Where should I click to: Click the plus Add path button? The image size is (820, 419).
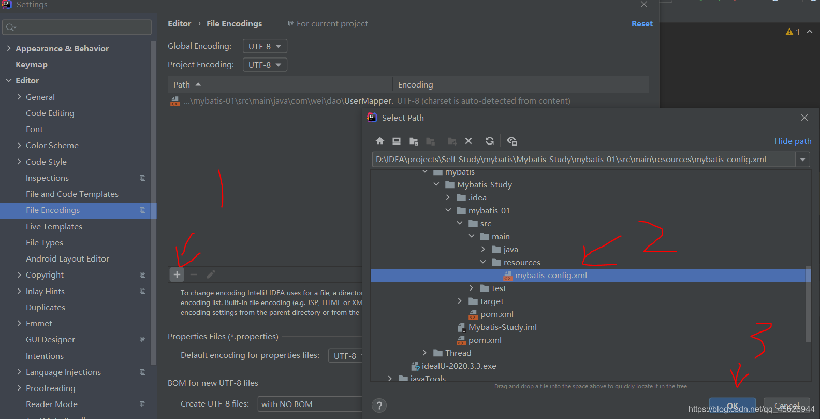pyautogui.click(x=177, y=274)
